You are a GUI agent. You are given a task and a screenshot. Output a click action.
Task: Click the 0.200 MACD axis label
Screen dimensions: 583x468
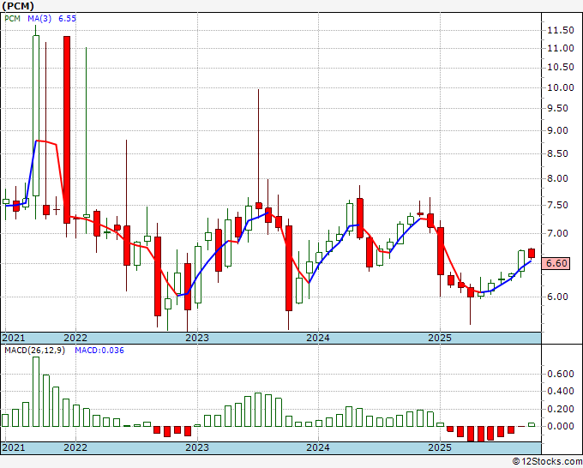[x=561, y=409]
